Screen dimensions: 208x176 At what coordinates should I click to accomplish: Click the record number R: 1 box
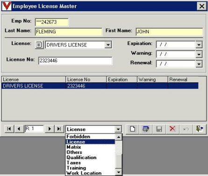(34, 129)
